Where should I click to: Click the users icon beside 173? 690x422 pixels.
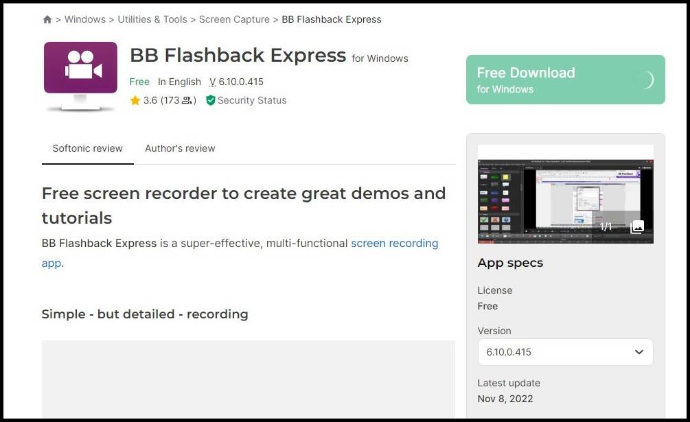[187, 100]
